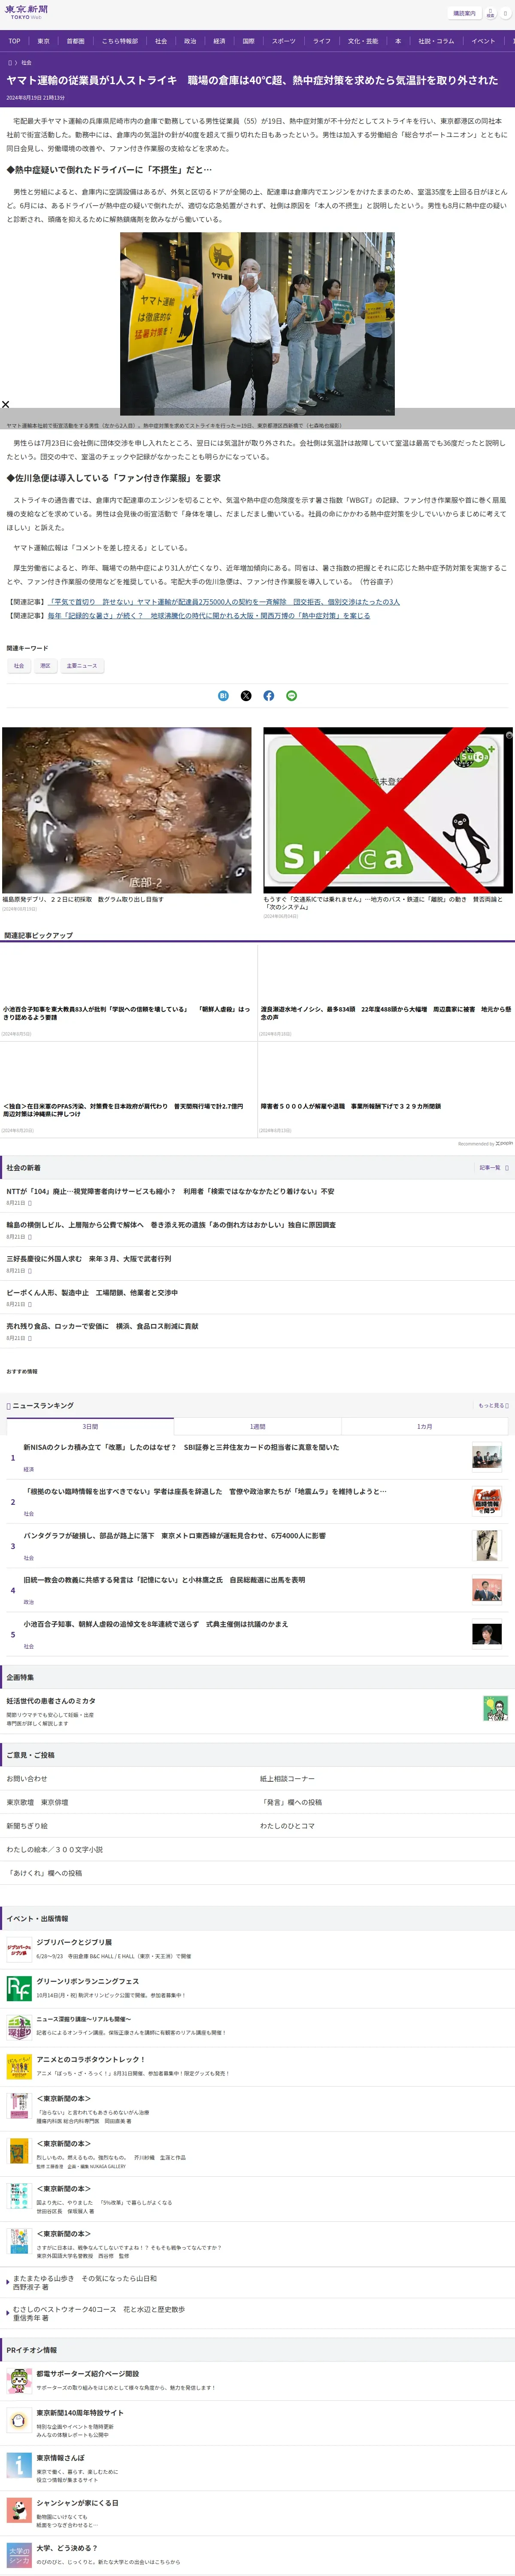Open ranking 4 旧統一教会 article
This screenshot has height=2576, width=515.
click(x=165, y=1580)
